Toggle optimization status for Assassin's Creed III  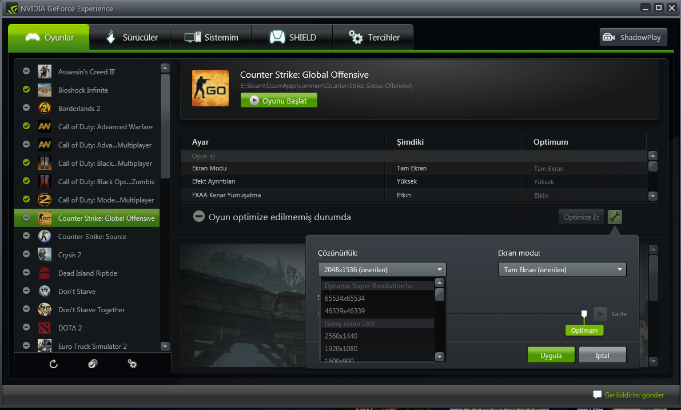(x=26, y=71)
